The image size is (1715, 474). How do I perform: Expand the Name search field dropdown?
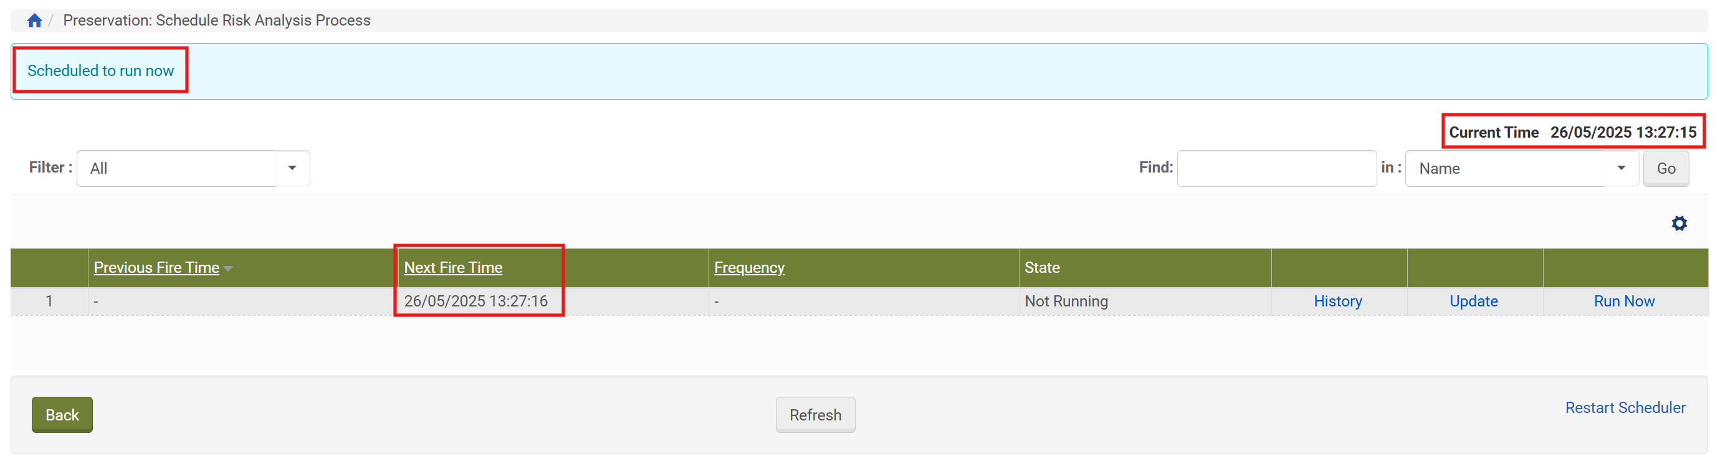click(1620, 168)
